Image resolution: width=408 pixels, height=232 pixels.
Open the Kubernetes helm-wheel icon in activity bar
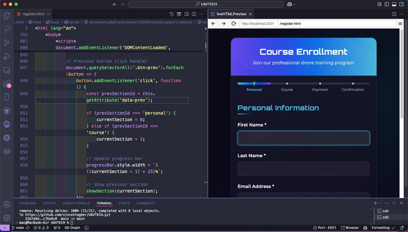coord(6,138)
